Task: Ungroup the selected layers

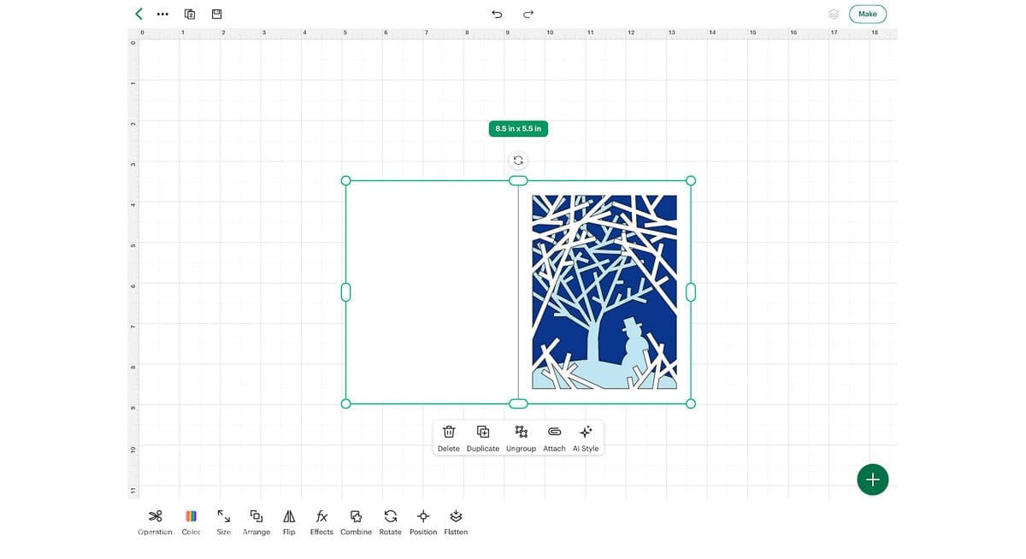Action: [x=521, y=438]
